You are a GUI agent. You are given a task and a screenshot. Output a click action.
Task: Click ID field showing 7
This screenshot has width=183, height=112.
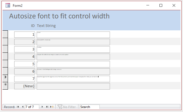24,79
